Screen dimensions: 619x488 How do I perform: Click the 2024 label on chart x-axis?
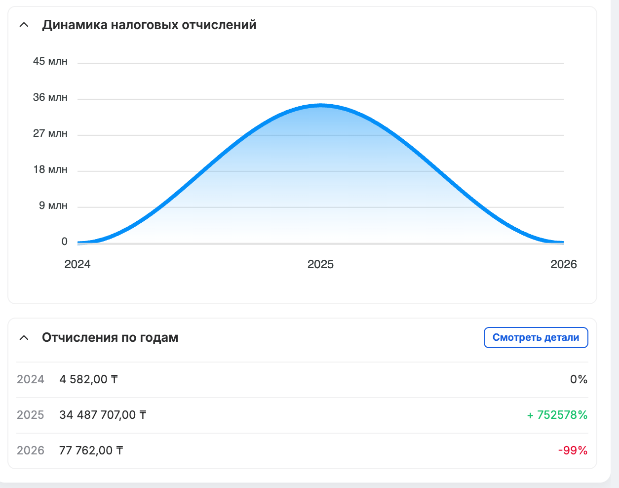click(x=77, y=264)
